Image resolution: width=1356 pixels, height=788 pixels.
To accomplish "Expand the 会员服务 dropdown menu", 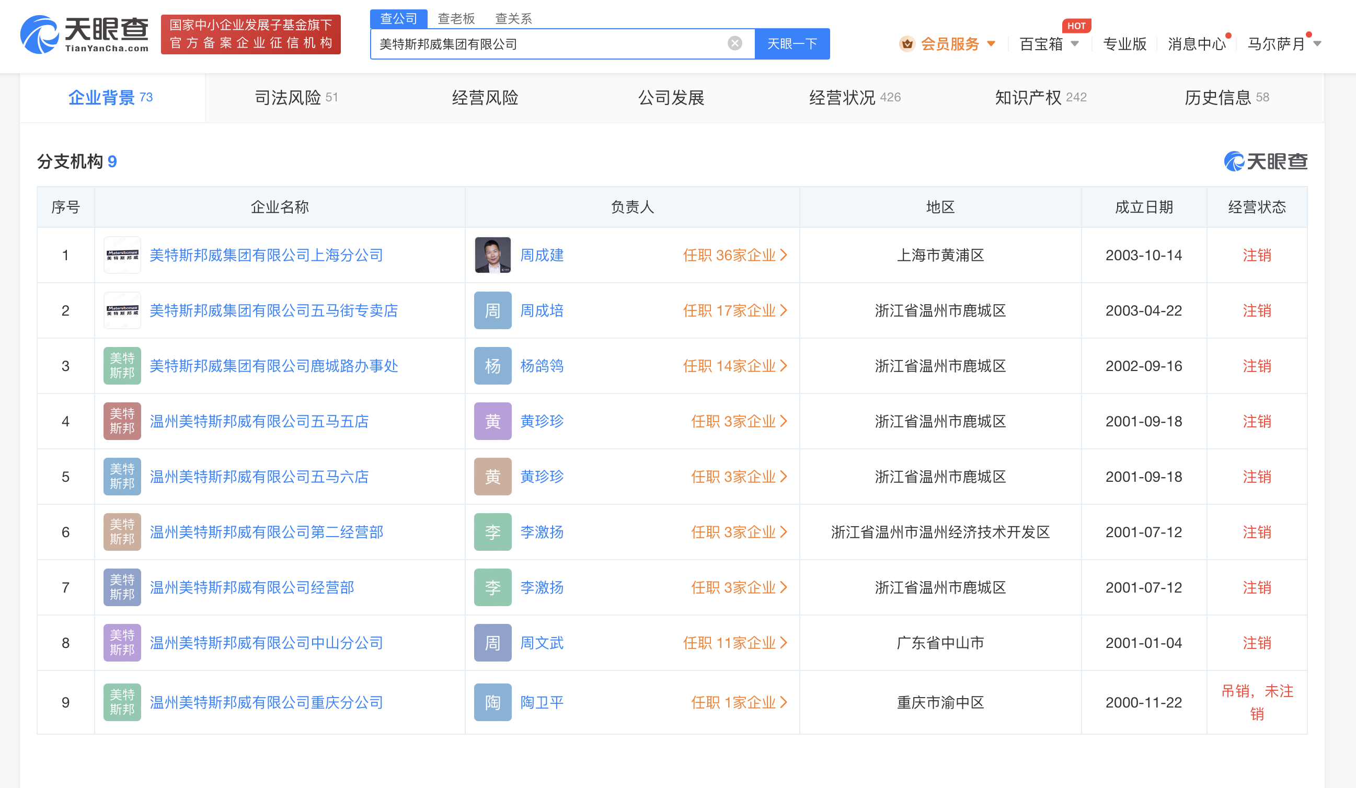I will (x=991, y=44).
